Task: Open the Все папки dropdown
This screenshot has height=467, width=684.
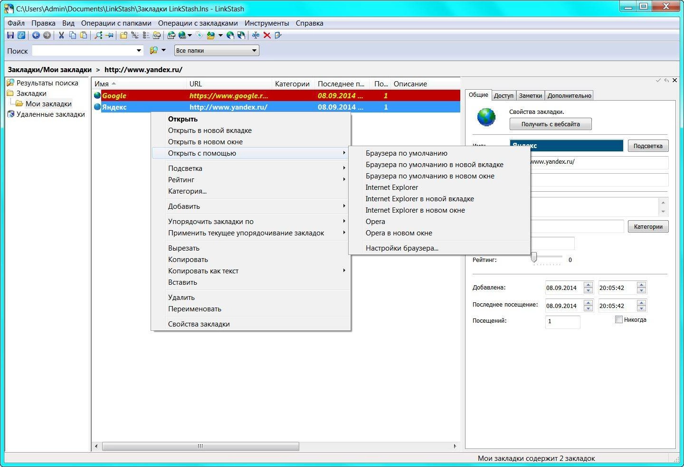Action: pyautogui.click(x=217, y=50)
